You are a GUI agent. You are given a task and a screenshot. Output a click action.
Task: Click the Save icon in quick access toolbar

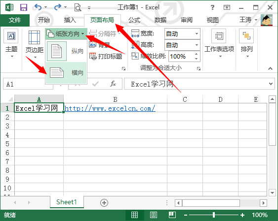23,7
